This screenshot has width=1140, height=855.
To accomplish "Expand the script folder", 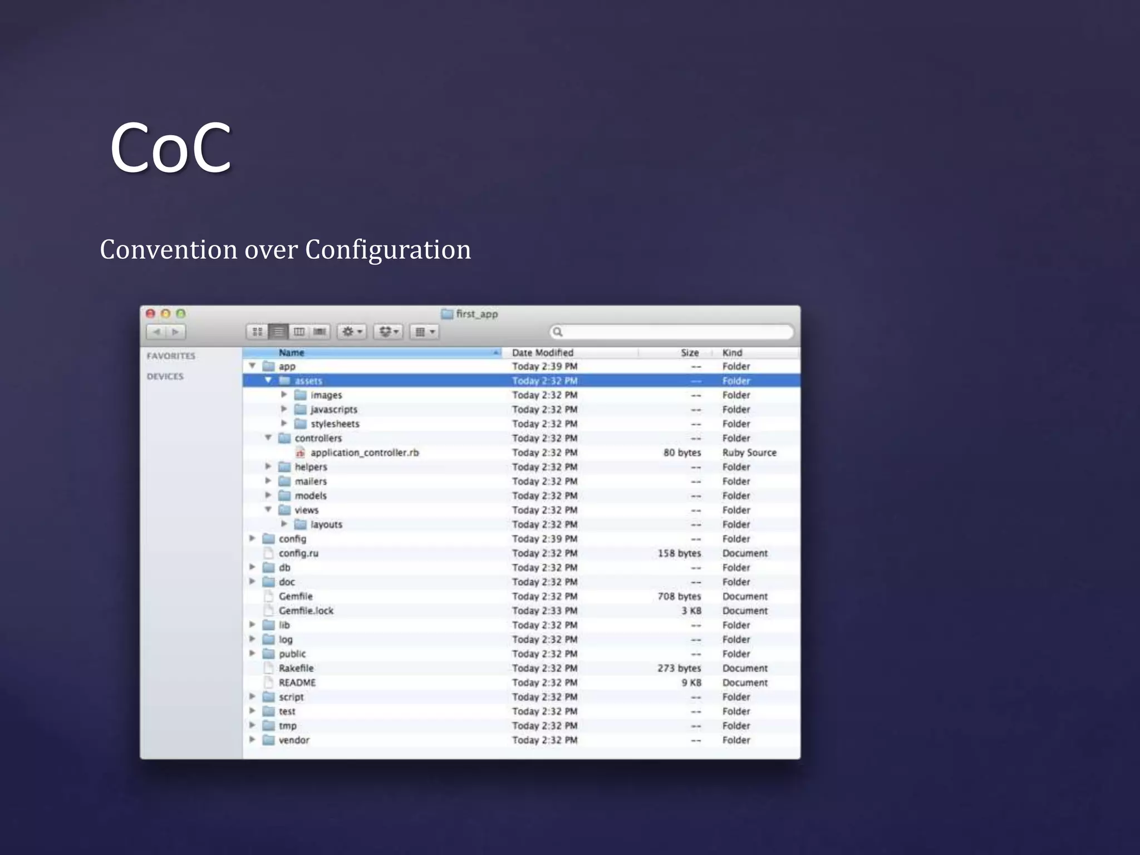I will point(252,696).
